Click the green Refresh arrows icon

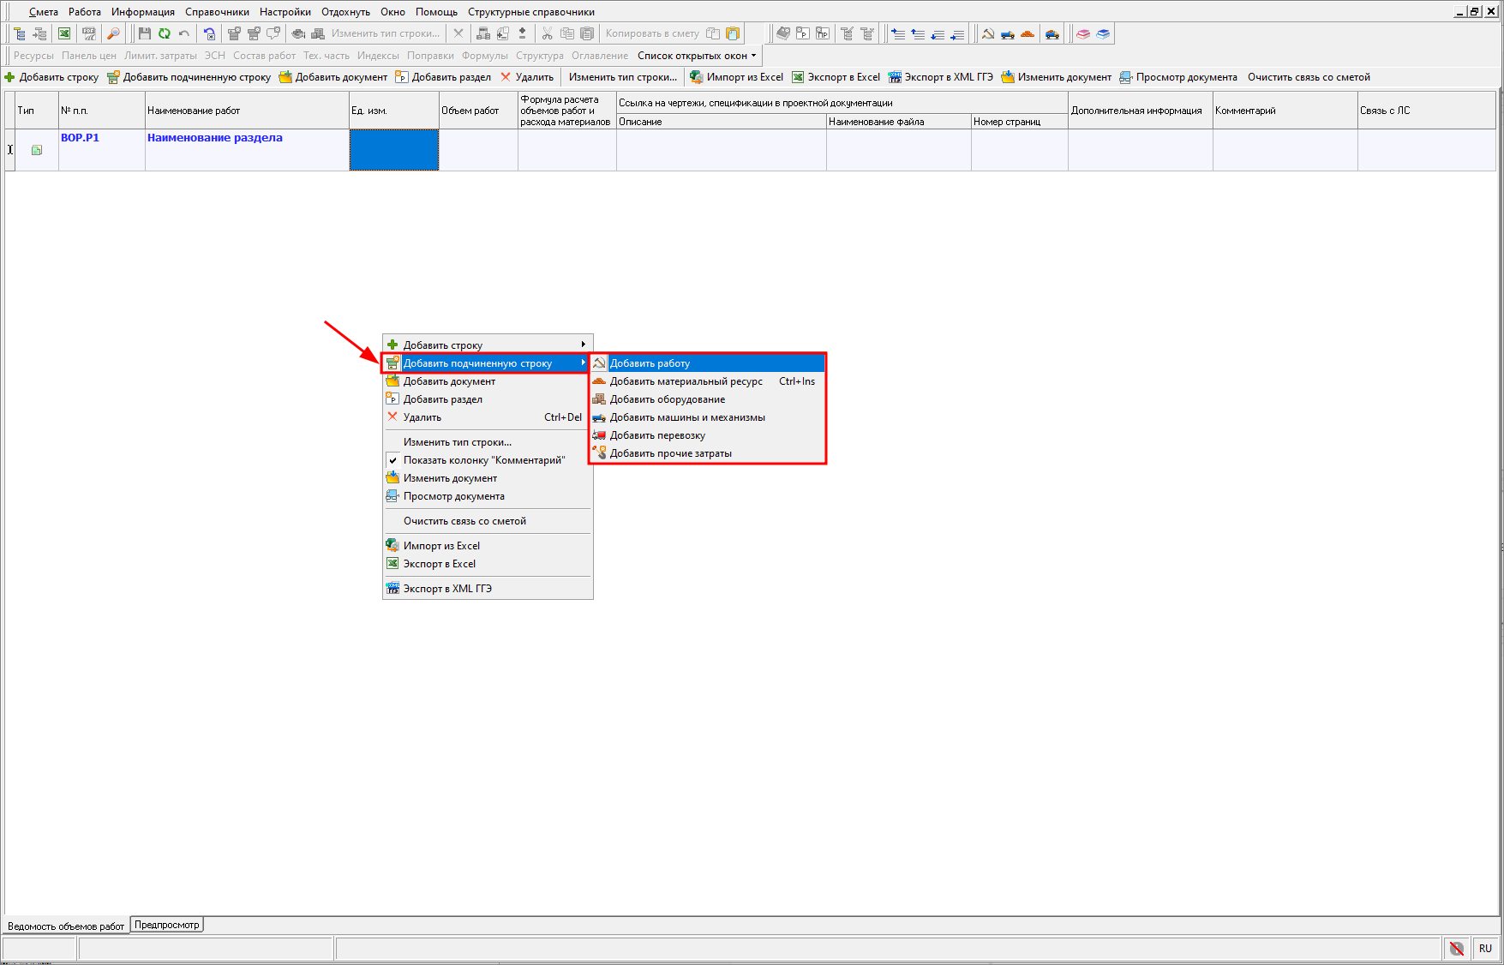pyautogui.click(x=164, y=33)
